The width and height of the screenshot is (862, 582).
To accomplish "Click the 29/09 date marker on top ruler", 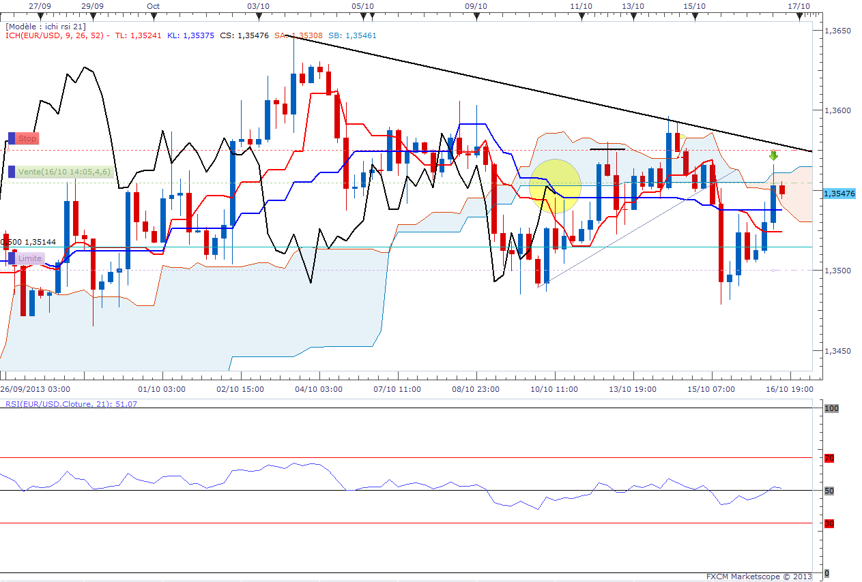I will point(92,5).
